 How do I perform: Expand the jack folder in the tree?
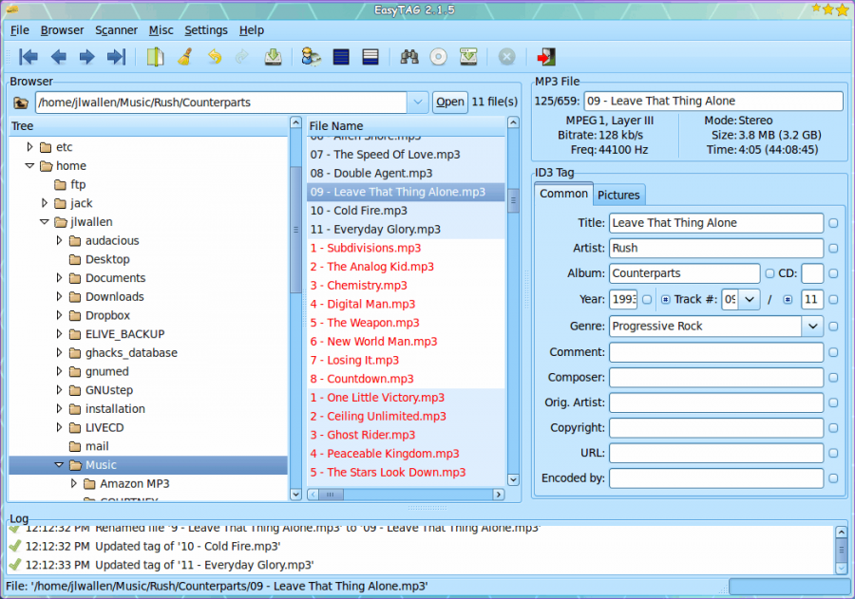(44, 202)
